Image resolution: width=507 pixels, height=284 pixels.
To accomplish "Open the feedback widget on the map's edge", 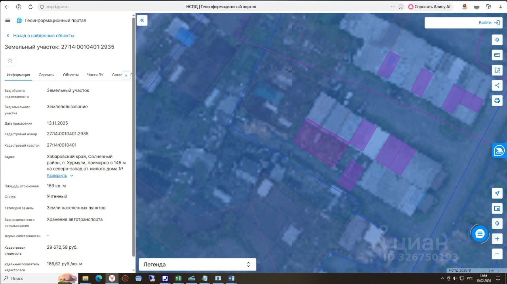I will (499, 151).
